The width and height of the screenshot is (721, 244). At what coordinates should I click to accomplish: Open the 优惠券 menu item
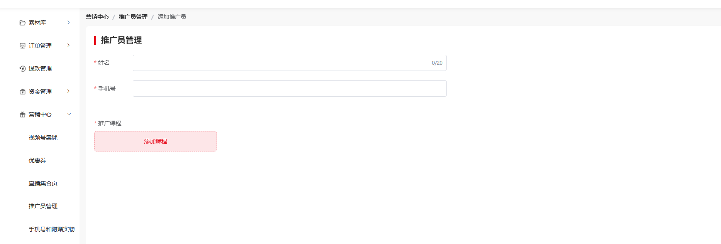point(37,160)
